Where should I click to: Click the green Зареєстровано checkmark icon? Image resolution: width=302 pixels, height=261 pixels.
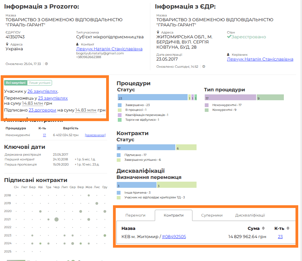(x=229, y=37)
